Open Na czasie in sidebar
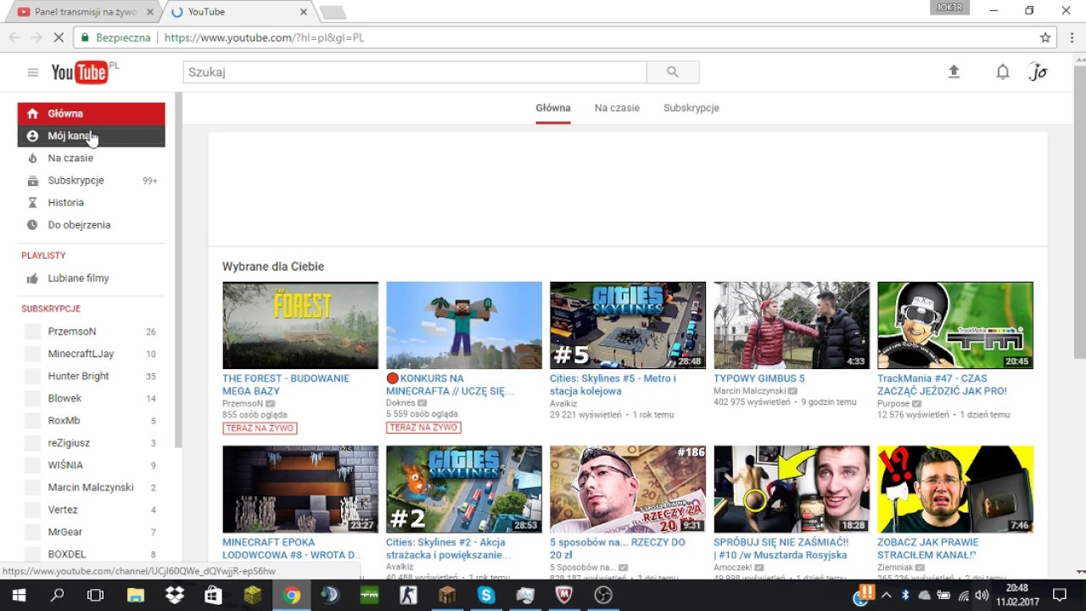1086x611 pixels. (92, 158)
